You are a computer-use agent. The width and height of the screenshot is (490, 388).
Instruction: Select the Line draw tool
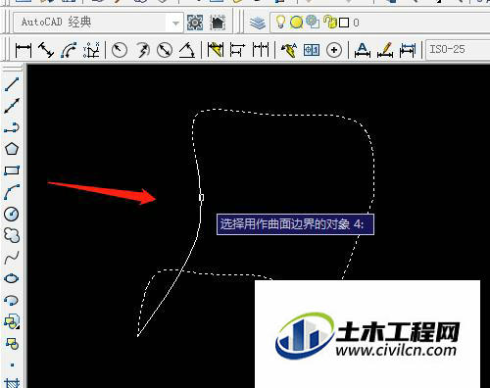coord(12,84)
